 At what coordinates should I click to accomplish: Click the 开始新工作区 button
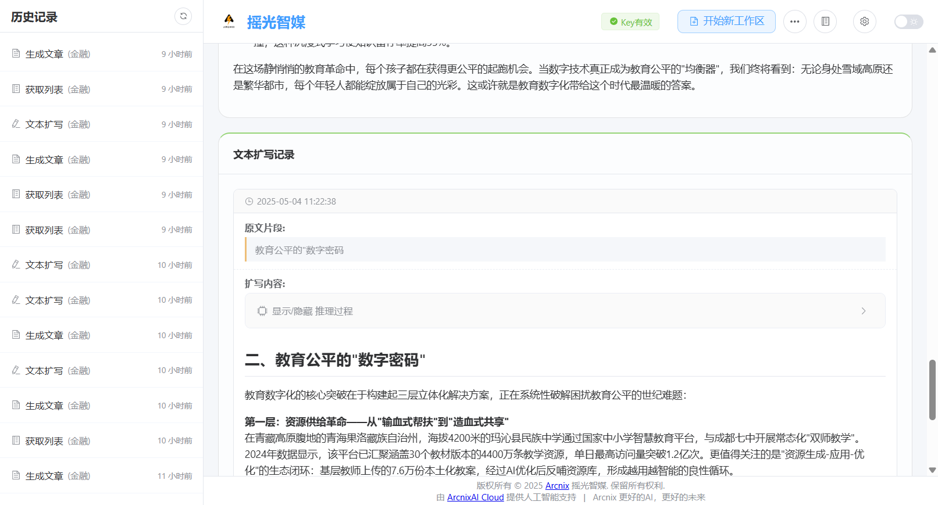pos(726,22)
